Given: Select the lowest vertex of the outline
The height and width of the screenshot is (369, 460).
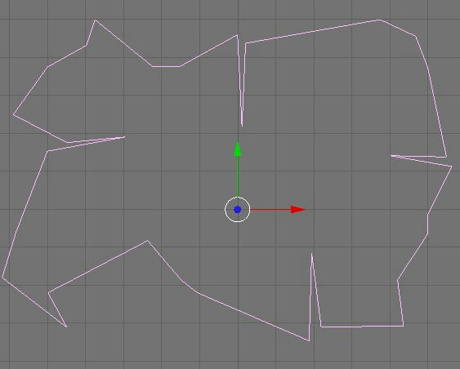Looking at the screenshot, I should point(309,341).
